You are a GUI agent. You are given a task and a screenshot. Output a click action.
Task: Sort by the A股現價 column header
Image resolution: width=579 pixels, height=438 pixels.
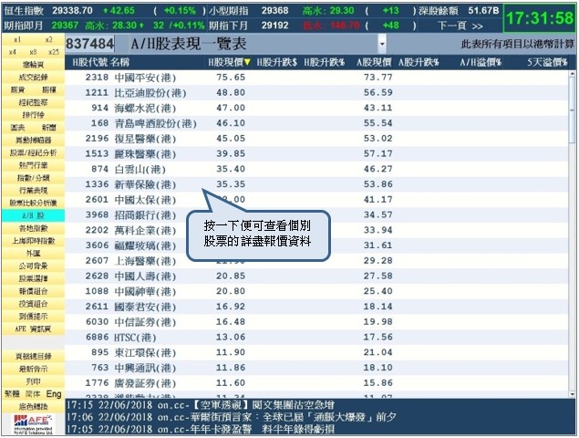373,62
